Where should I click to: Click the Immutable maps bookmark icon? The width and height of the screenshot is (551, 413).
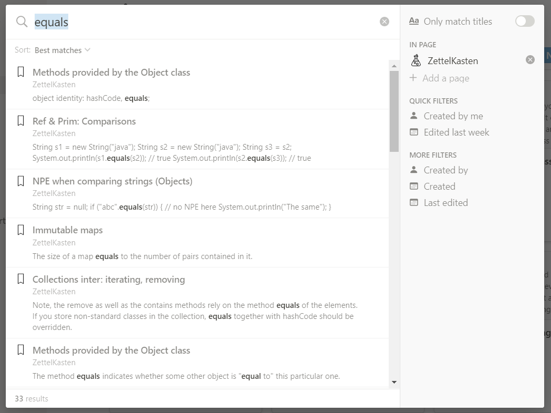(21, 230)
